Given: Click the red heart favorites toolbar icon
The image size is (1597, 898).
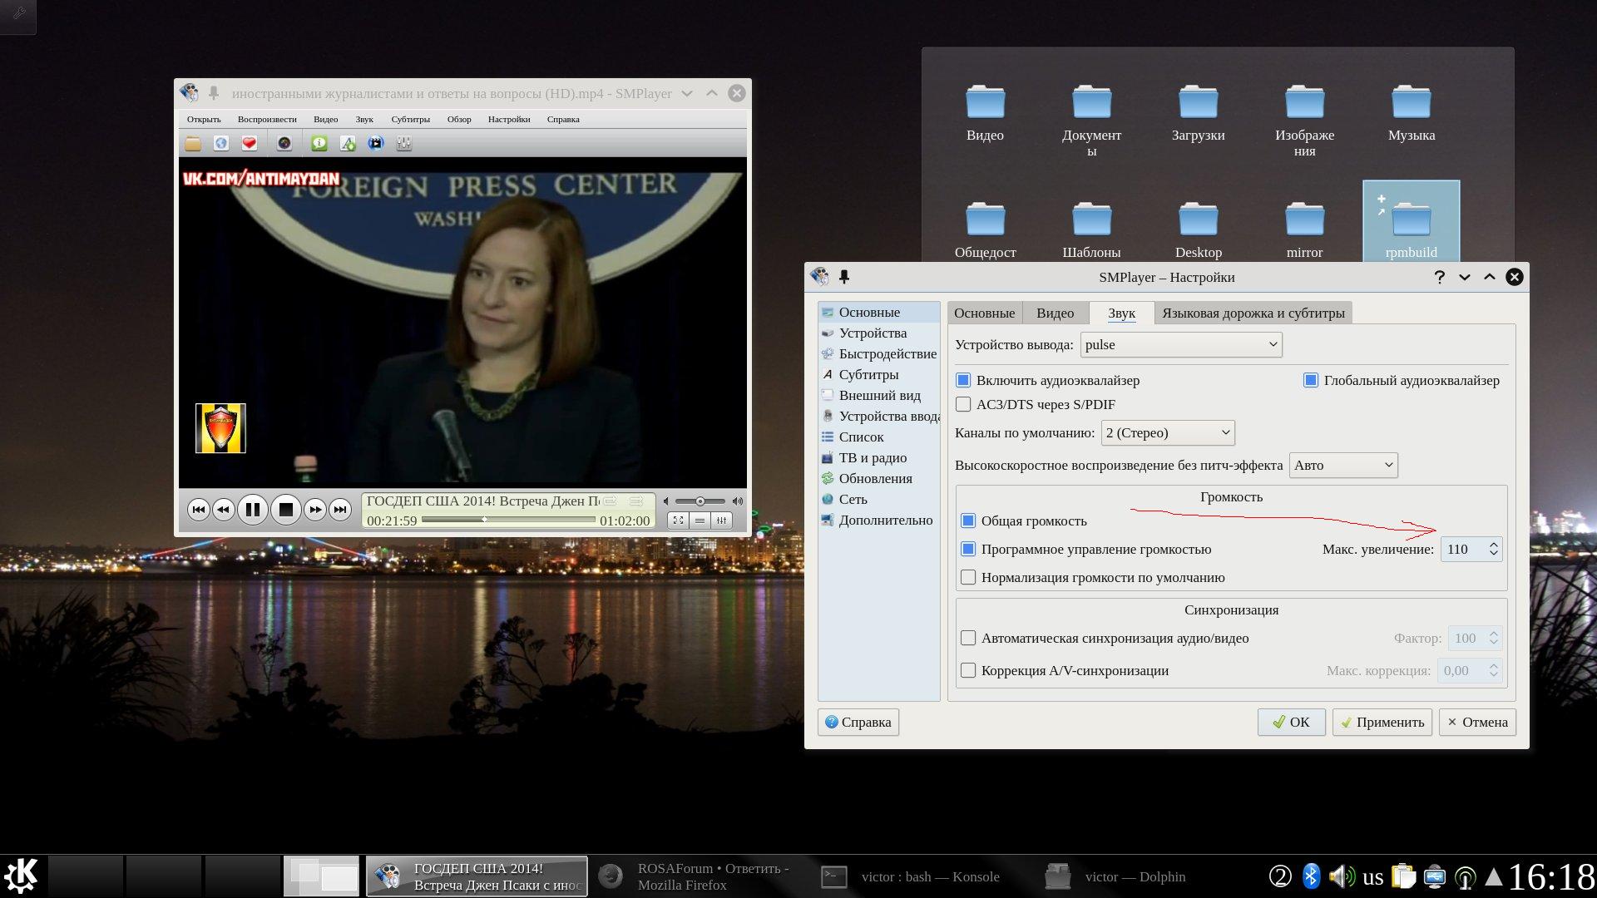Looking at the screenshot, I should (x=249, y=144).
